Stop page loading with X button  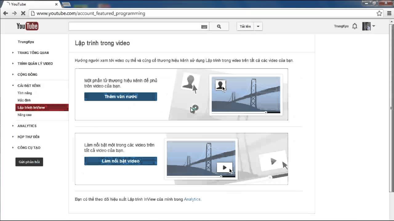[x=23, y=13]
